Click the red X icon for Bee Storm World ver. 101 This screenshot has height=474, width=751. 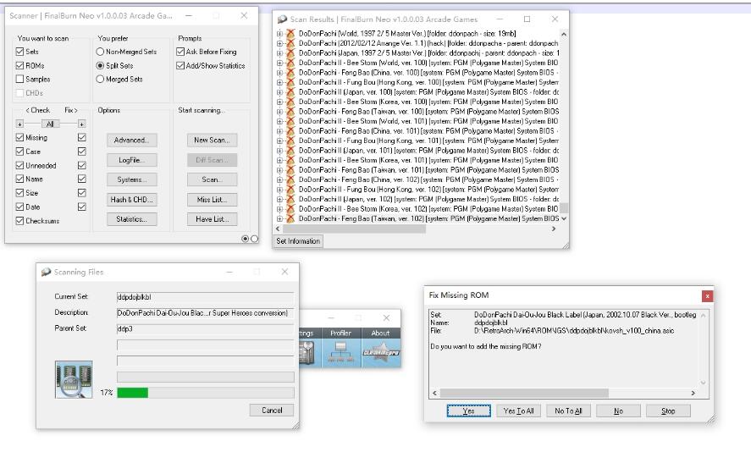(x=290, y=121)
